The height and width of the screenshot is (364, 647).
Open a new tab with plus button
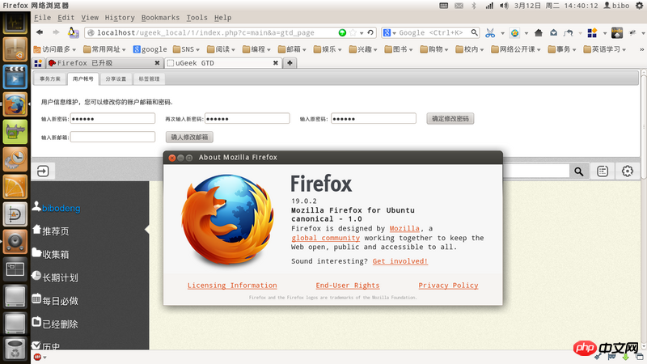(x=290, y=63)
